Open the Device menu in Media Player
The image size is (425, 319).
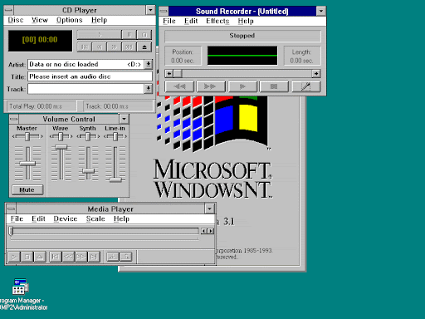pos(66,218)
